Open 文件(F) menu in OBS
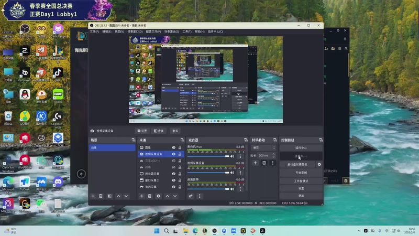 point(94,31)
